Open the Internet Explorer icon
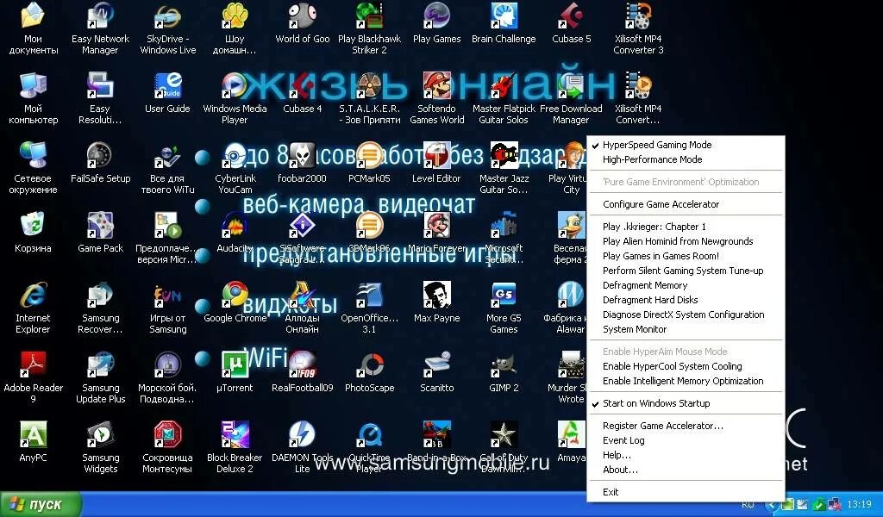The height and width of the screenshot is (517, 883). (x=34, y=296)
